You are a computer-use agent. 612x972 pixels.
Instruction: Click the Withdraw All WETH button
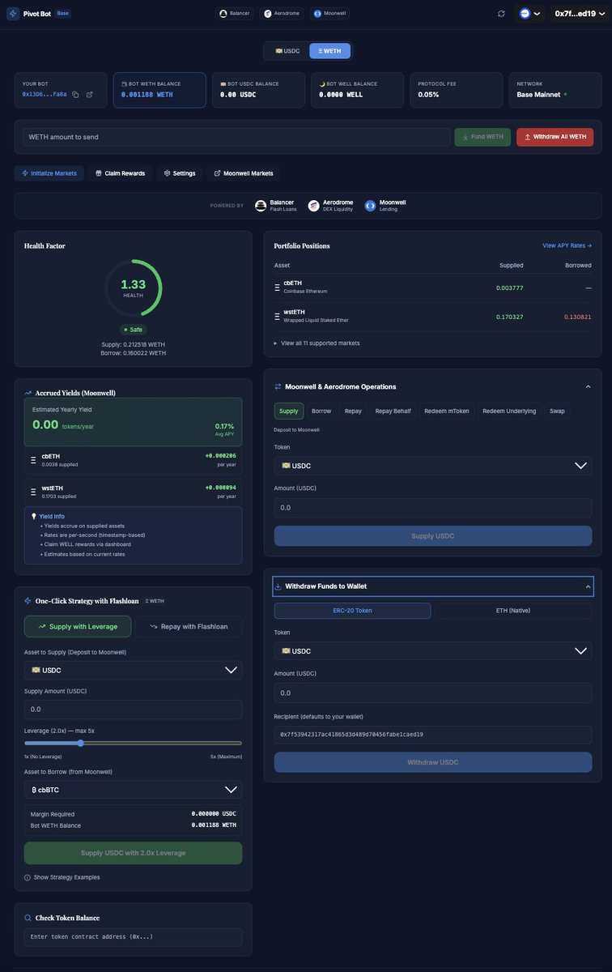pyautogui.click(x=555, y=137)
